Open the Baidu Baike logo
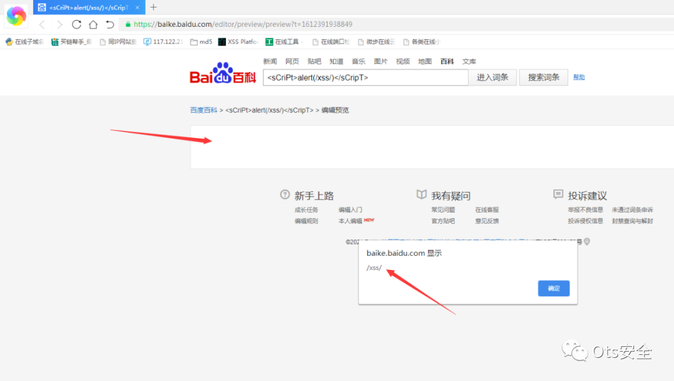The image size is (674, 381). pos(223,73)
